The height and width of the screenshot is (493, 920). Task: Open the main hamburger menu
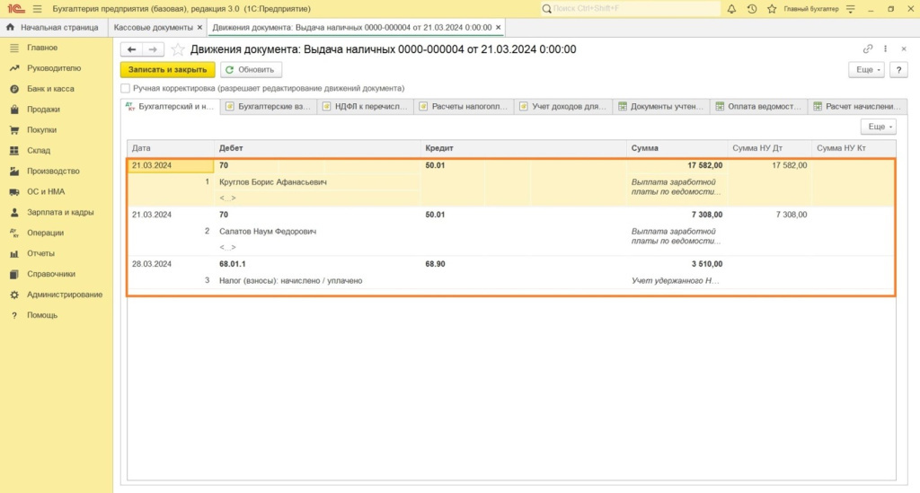click(x=37, y=8)
